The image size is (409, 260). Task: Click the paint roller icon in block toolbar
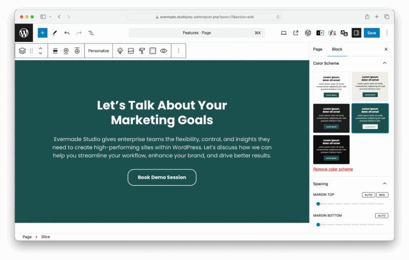(142, 51)
